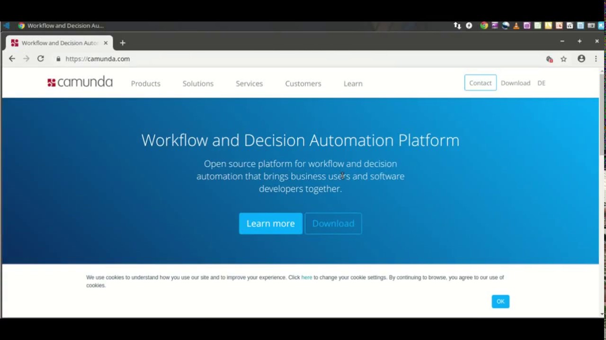Open the Customers menu
Viewport: 606px width, 340px height.
[x=303, y=84]
